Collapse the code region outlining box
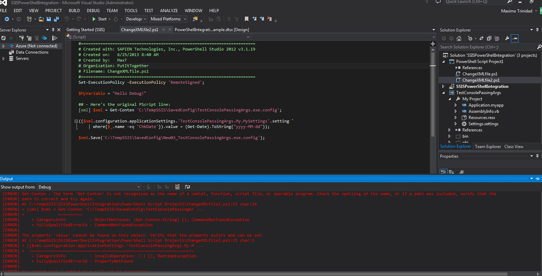Screen dimensions: 542x276 [76, 121]
